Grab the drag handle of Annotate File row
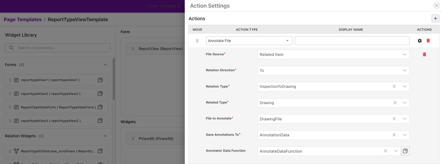Screen dimensions: 442x164 pos(197,41)
